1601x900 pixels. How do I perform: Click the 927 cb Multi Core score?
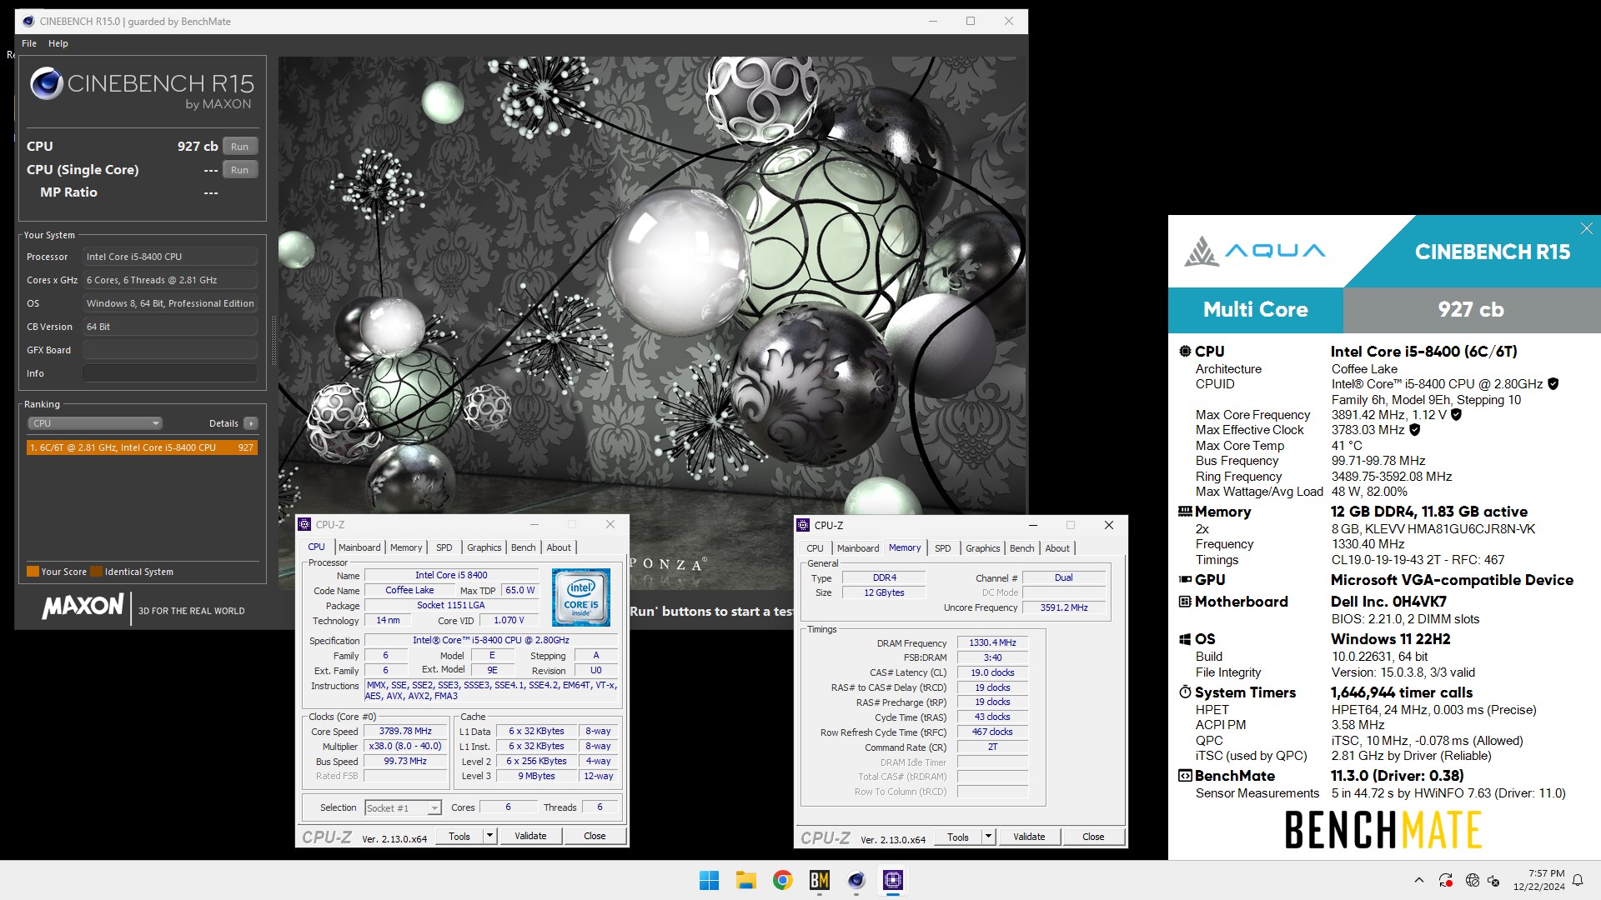click(x=1471, y=310)
